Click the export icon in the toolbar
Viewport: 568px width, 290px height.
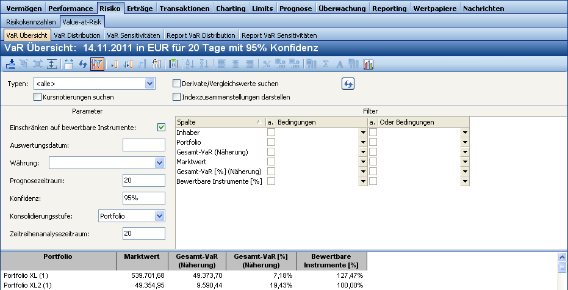point(11,64)
